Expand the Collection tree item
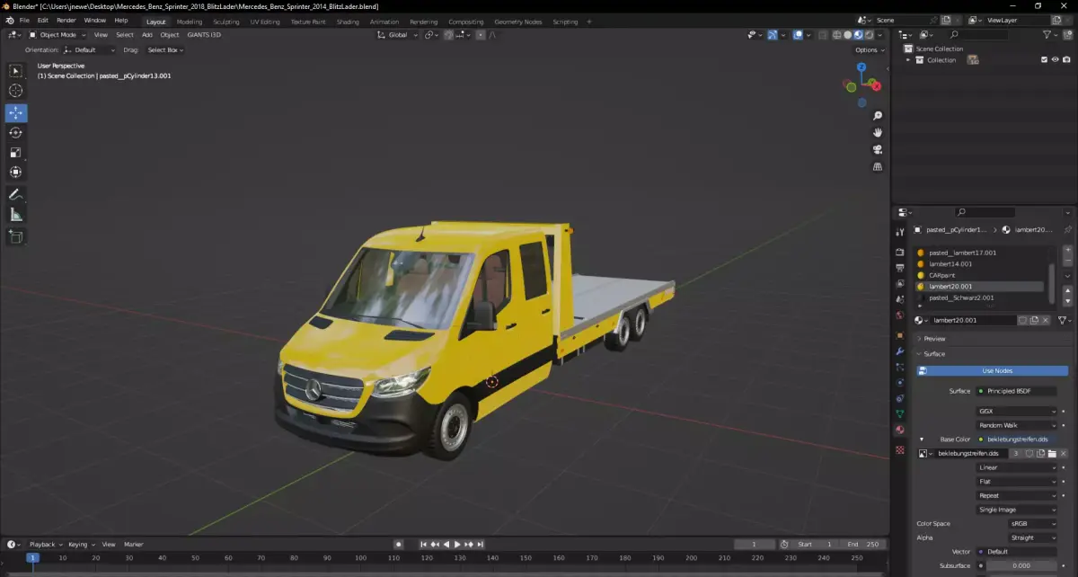This screenshot has width=1078, height=577. 908,60
